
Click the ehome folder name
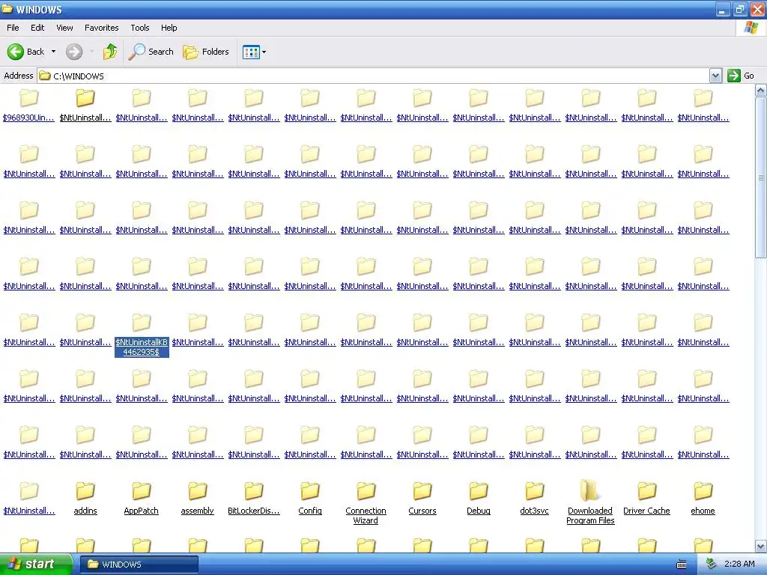click(703, 511)
